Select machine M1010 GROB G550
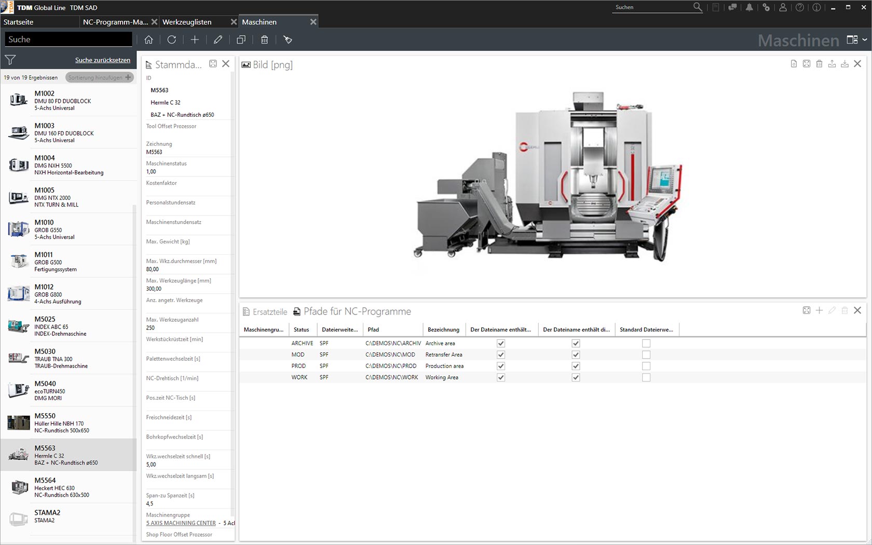Image resolution: width=872 pixels, height=545 pixels. [x=67, y=229]
